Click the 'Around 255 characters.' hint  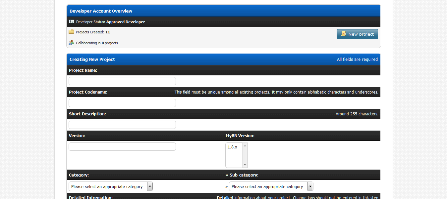(x=357, y=114)
